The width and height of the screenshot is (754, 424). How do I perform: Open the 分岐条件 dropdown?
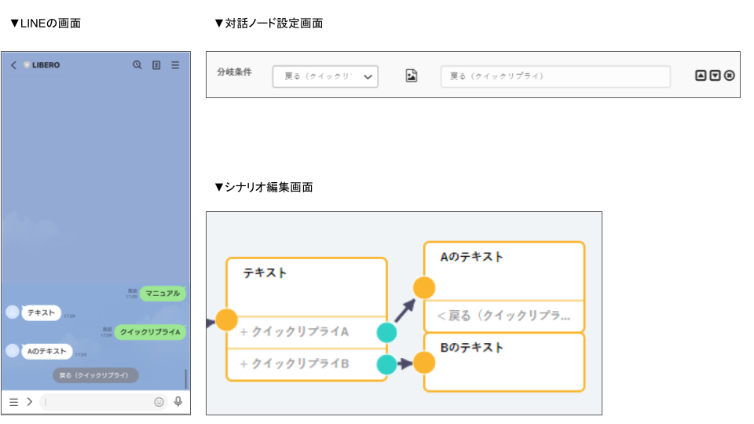point(325,76)
